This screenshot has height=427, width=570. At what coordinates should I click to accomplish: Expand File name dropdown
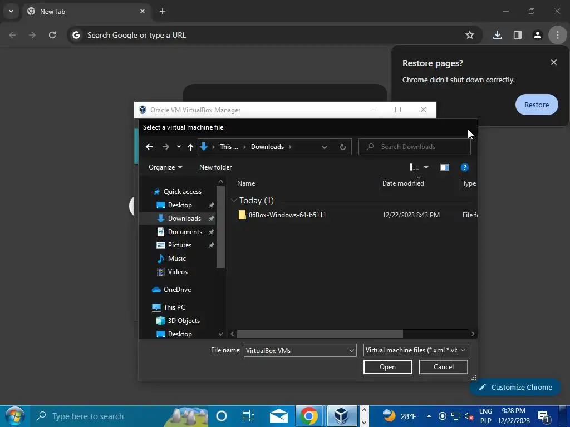(x=352, y=350)
